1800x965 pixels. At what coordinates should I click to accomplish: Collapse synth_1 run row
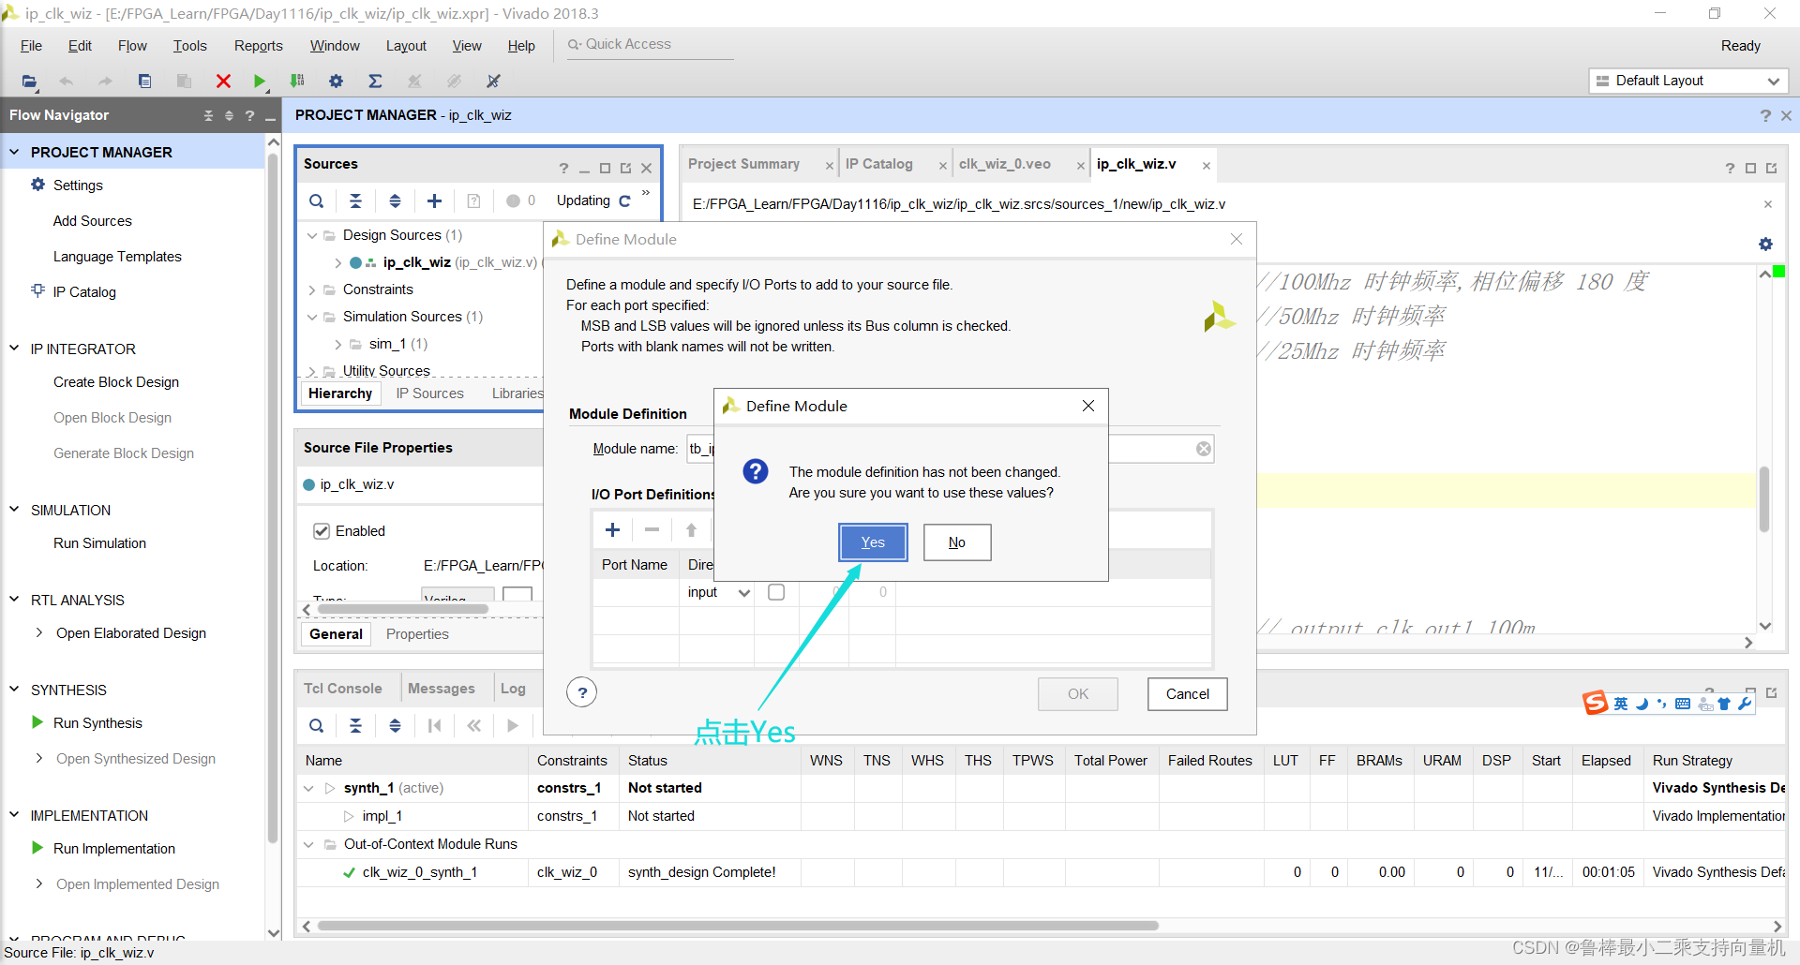pos(308,789)
